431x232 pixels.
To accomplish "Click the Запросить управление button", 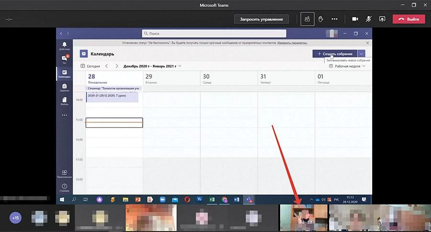I will 261,19.
